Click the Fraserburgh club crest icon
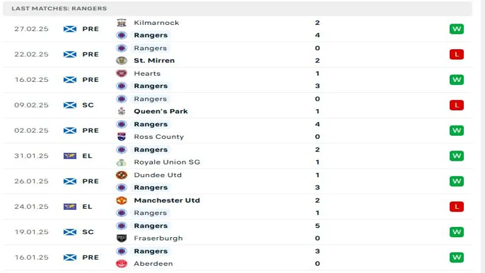 [122, 238]
